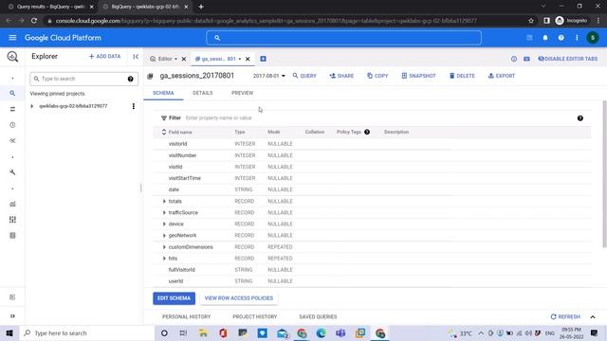This screenshot has height=341, width=607.
Task: Expand the customDimensions record field
Action: click(x=164, y=246)
